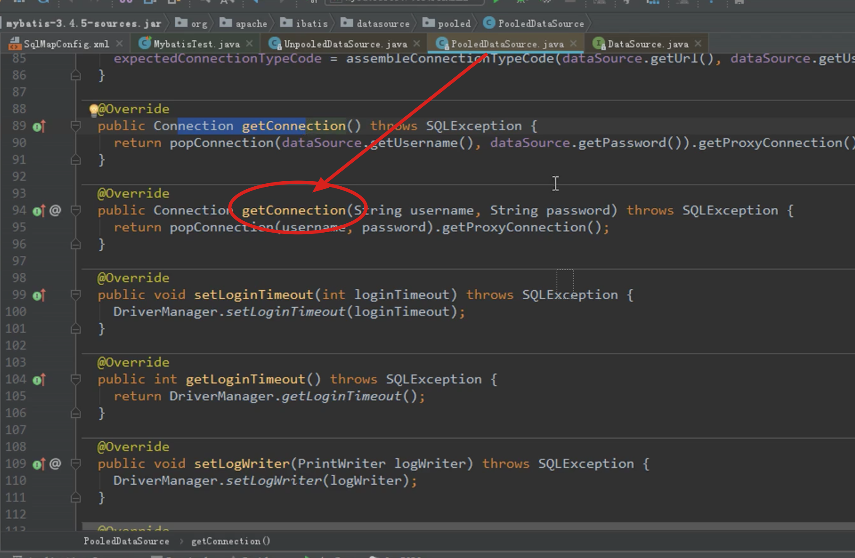
Task: Click the @ gutter icon on line 109
Action: 55,464
